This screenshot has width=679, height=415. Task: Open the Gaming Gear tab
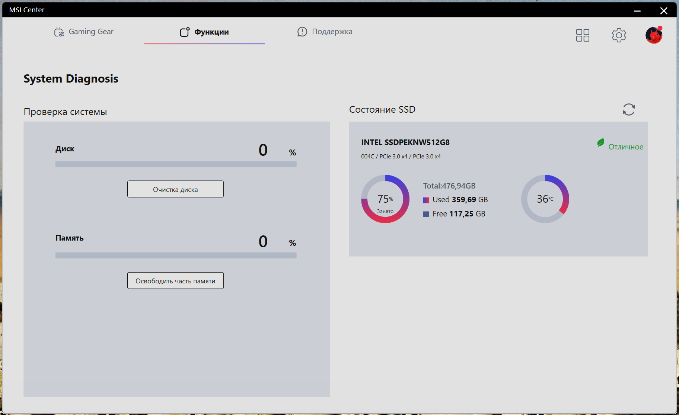[84, 32]
